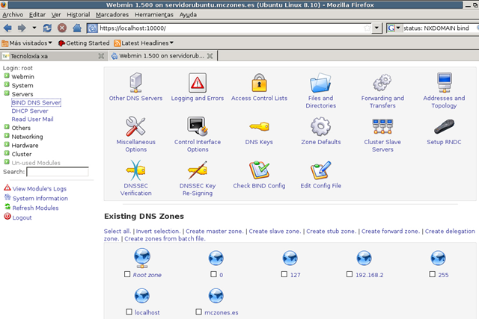The image size is (479, 319).
Task: Open the DHCP Server link
Action: (30, 111)
